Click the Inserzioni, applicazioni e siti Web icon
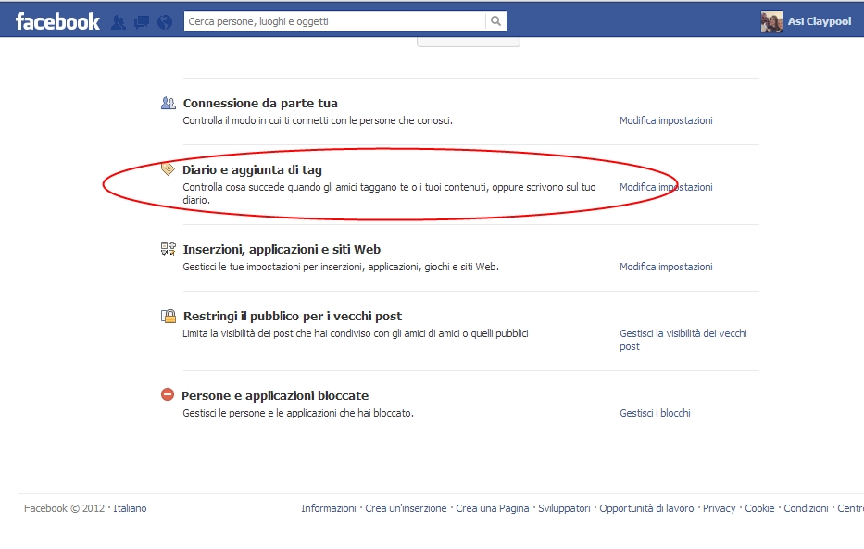Viewport: 864px width, 549px height. 168,249
